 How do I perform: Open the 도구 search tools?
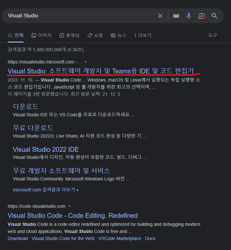click(213, 35)
